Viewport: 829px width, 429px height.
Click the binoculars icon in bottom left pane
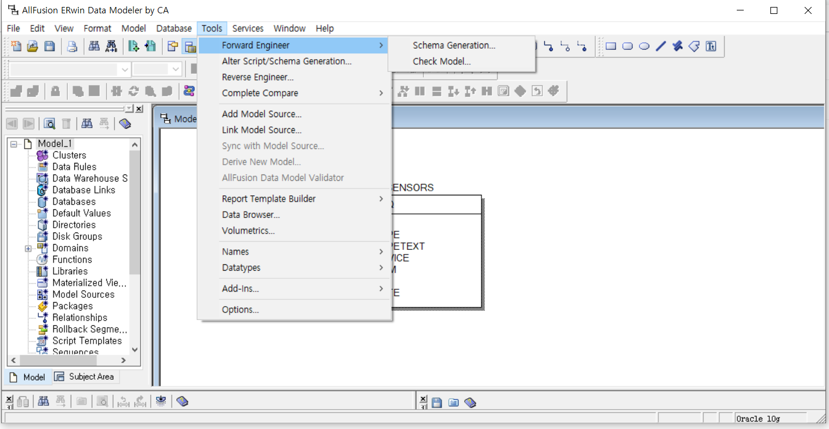44,401
